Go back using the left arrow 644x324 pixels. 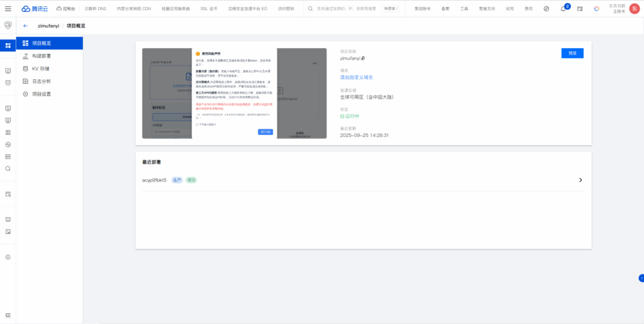25,26
